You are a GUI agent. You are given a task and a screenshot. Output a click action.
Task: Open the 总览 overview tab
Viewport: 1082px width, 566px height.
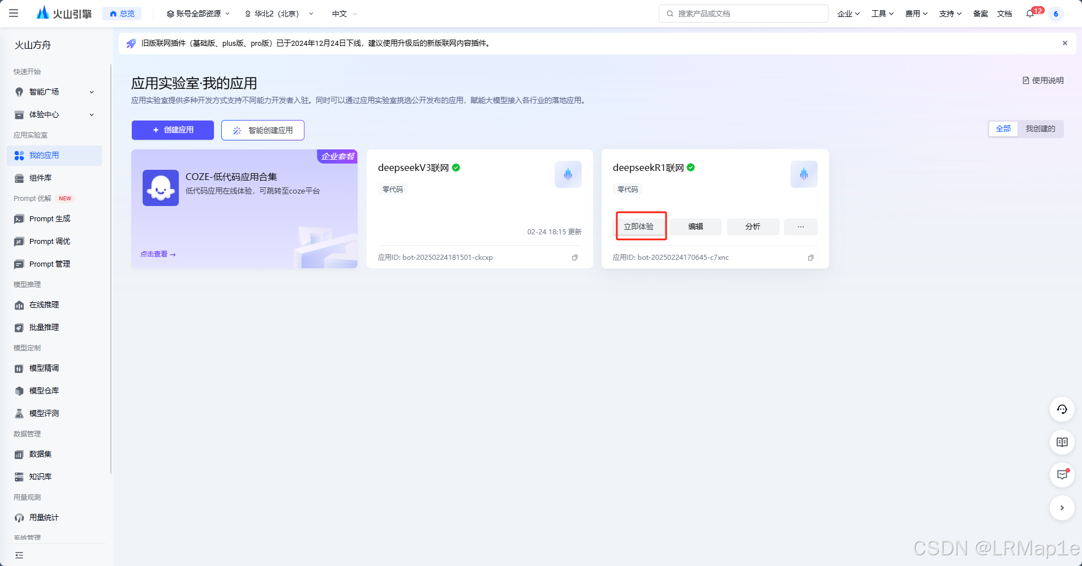(122, 14)
